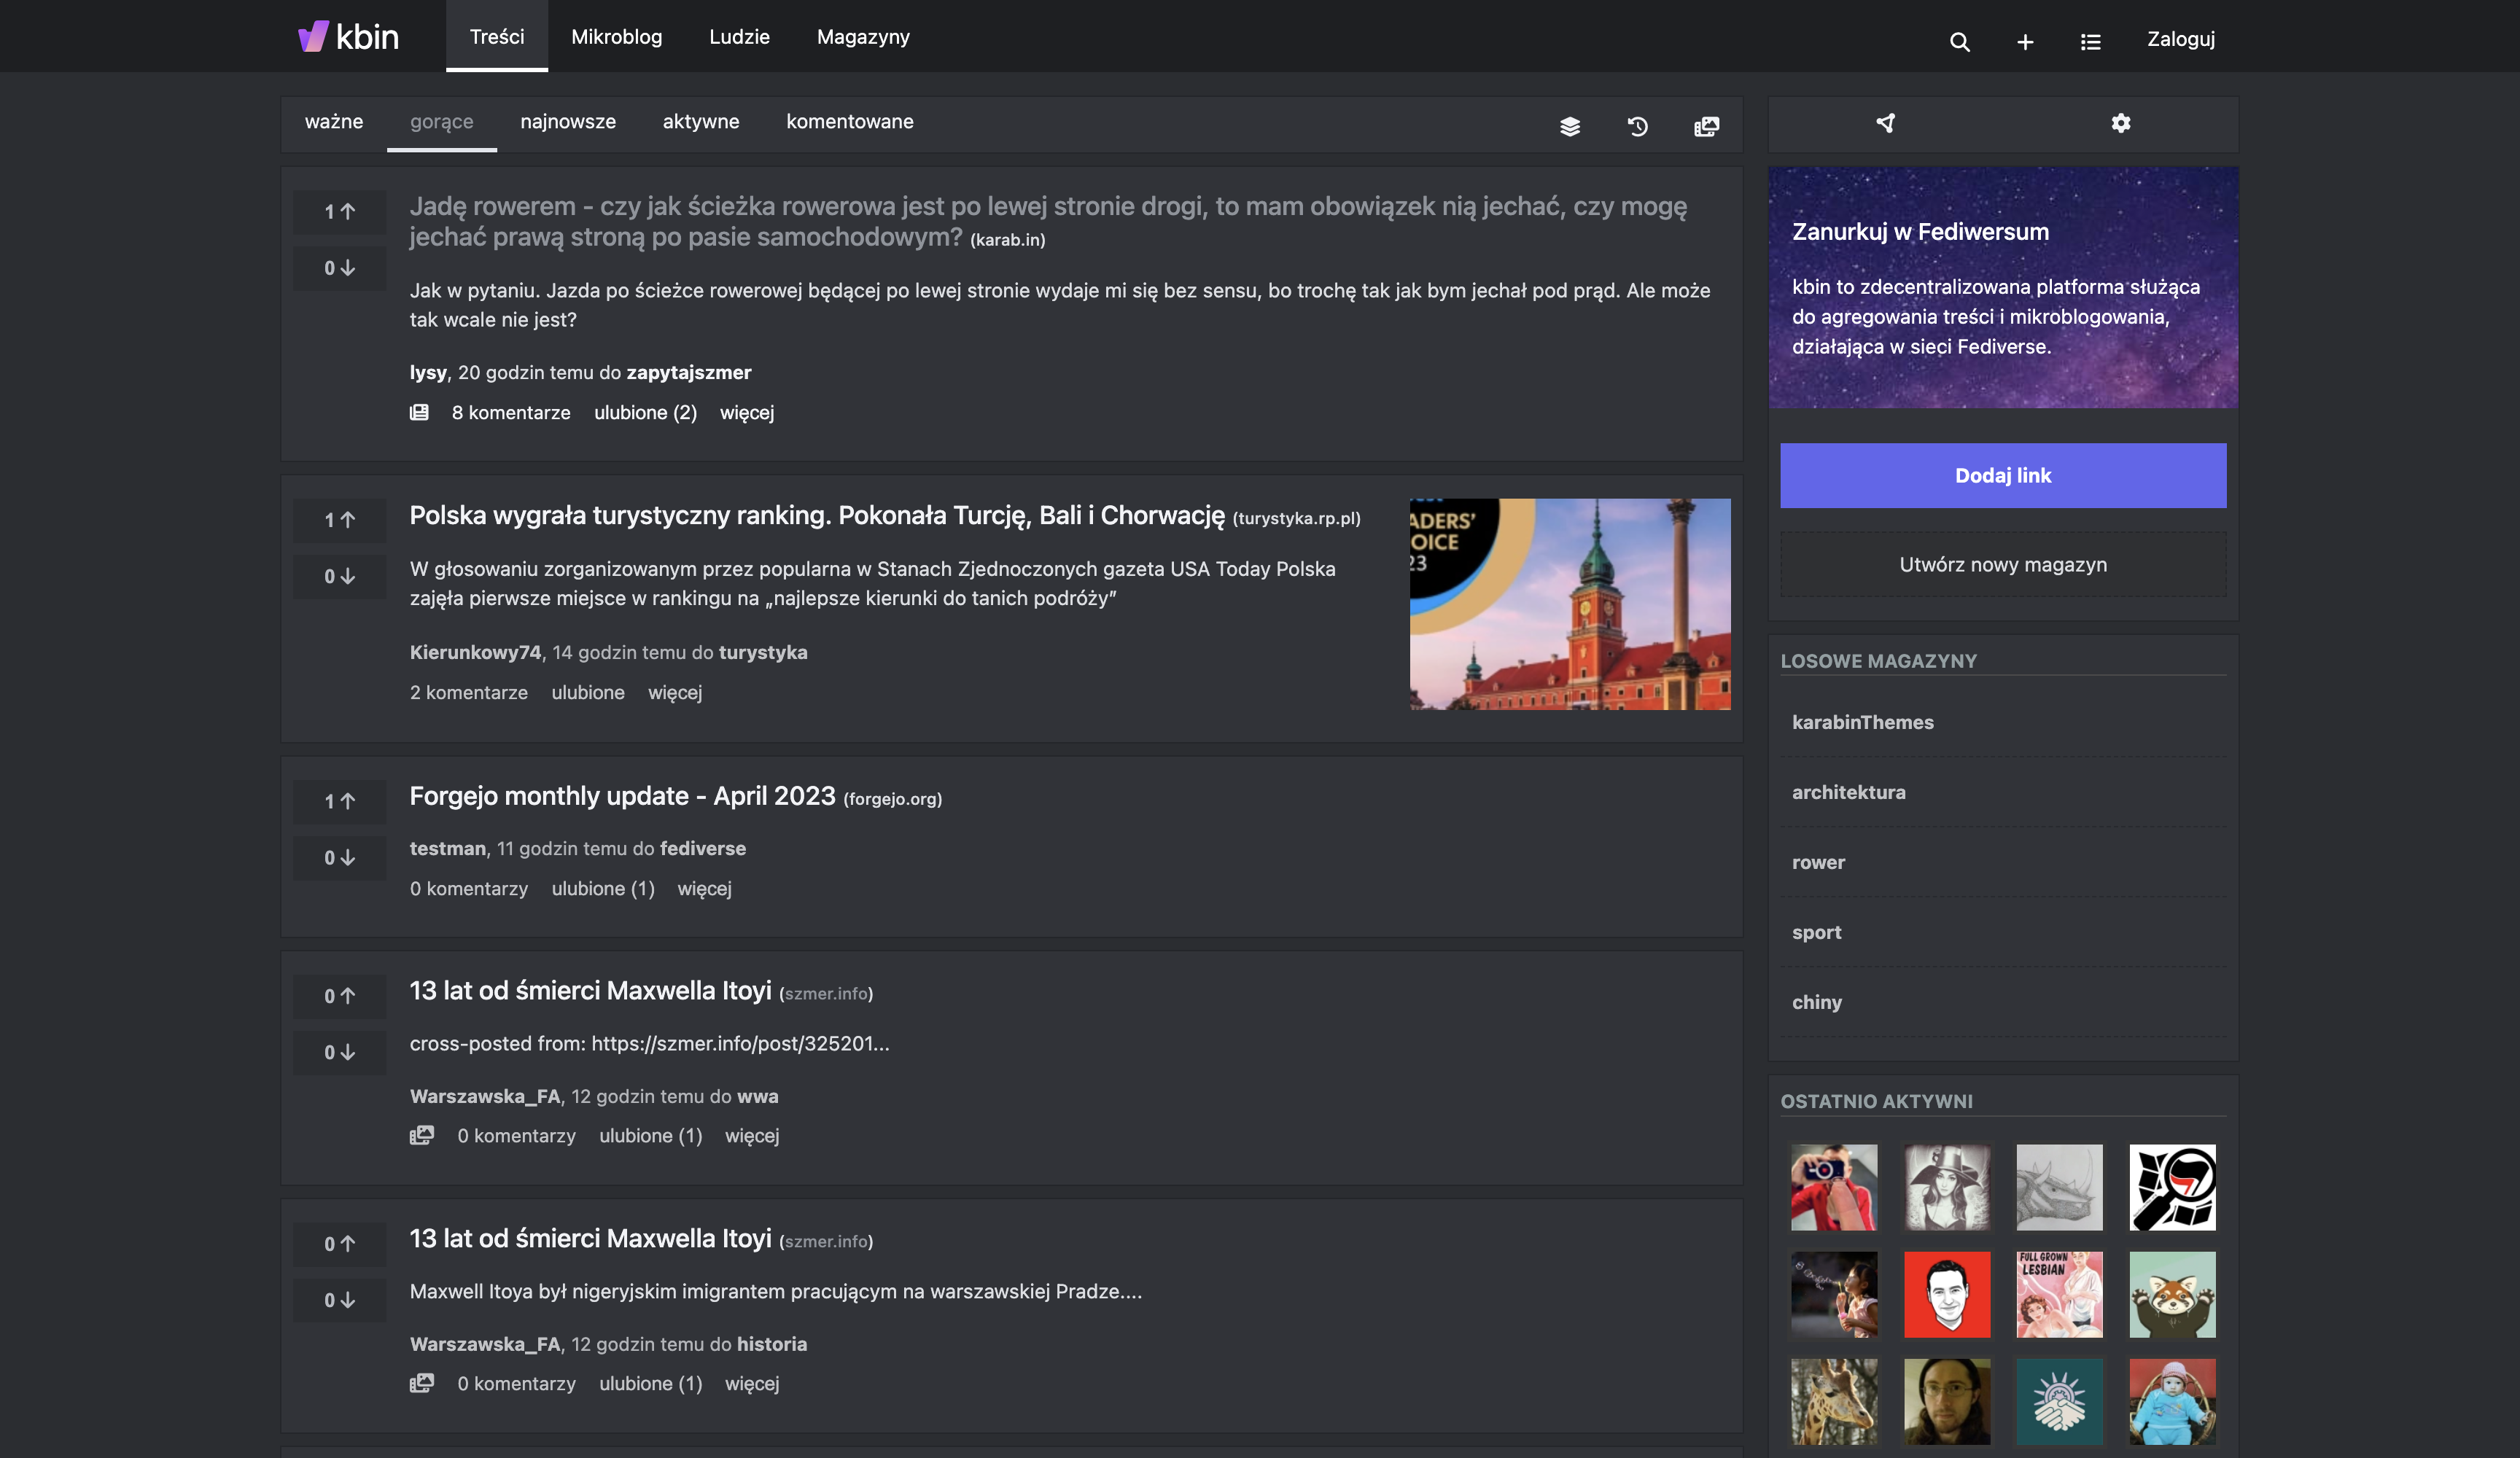Open the Warsaw castle post thumbnail
This screenshot has height=1458, width=2520.
1569,604
